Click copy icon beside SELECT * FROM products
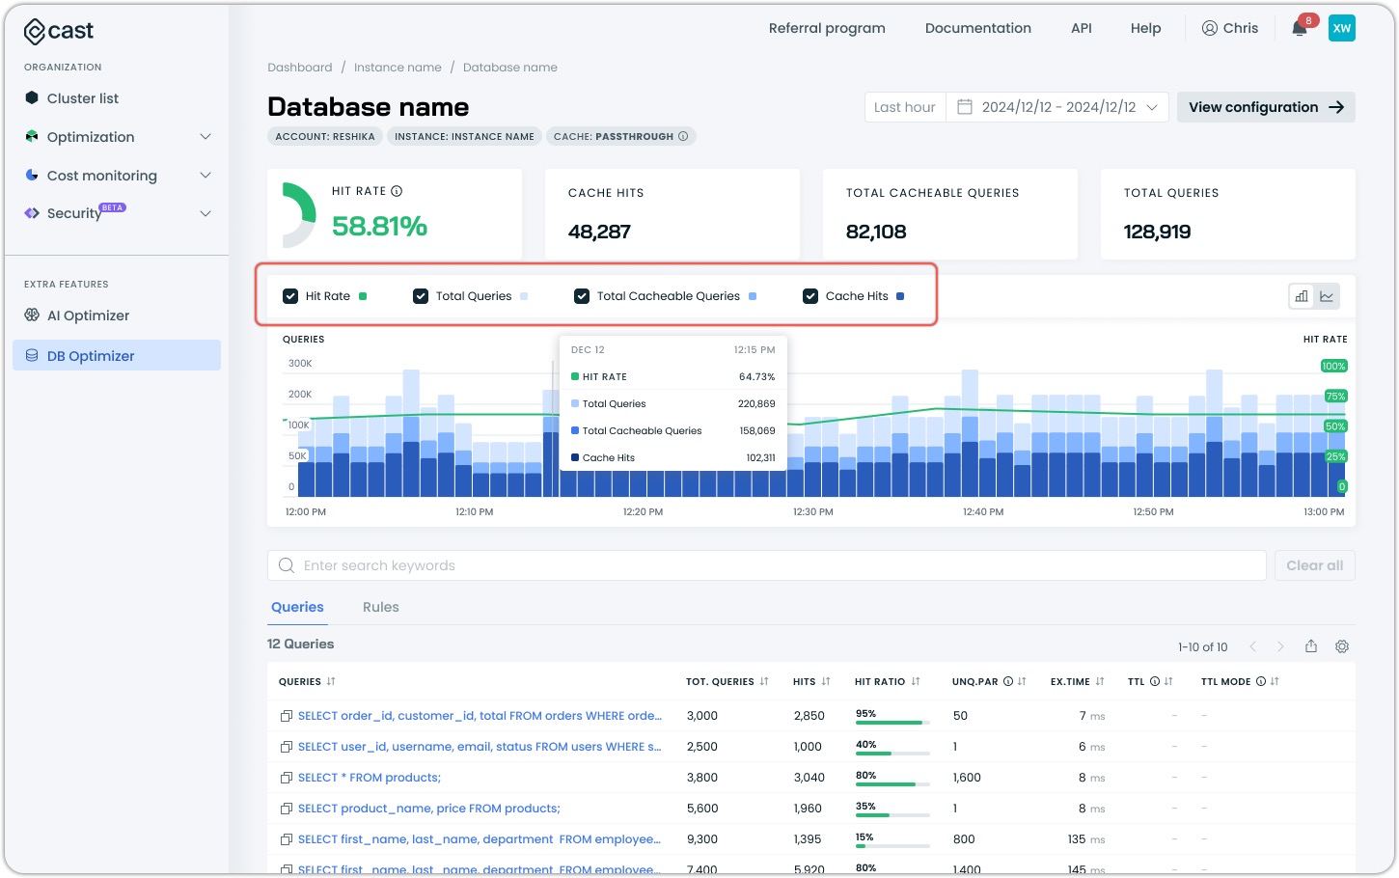1399x878 pixels. (x=287, y=778)
